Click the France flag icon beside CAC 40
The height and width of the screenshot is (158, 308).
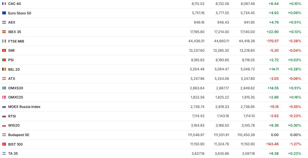click(x=4, y=4)
